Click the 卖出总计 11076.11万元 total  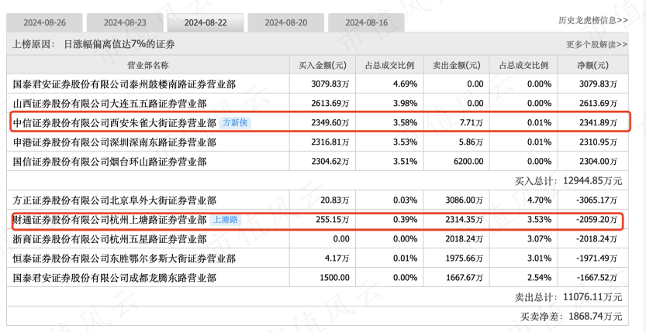click(x=568, y=297)
